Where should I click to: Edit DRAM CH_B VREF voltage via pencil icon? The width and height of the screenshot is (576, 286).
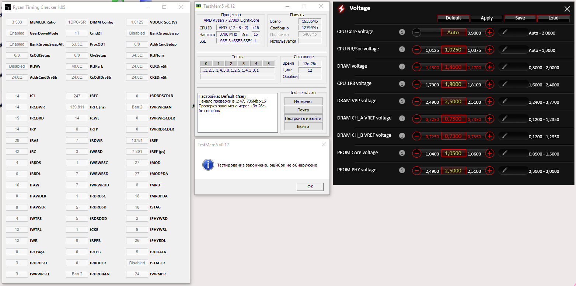505,136
